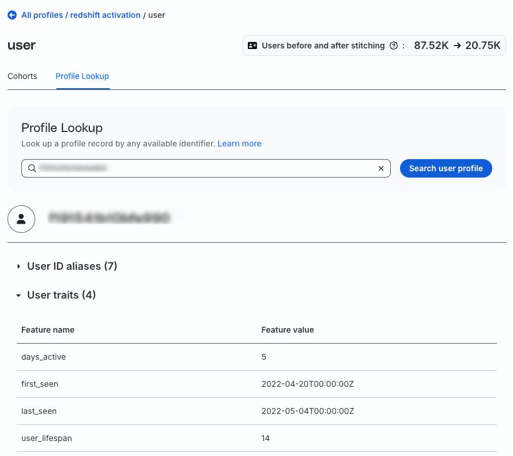
Task: Click the 20.75K users after stitching value
Action: pos(482,46)
